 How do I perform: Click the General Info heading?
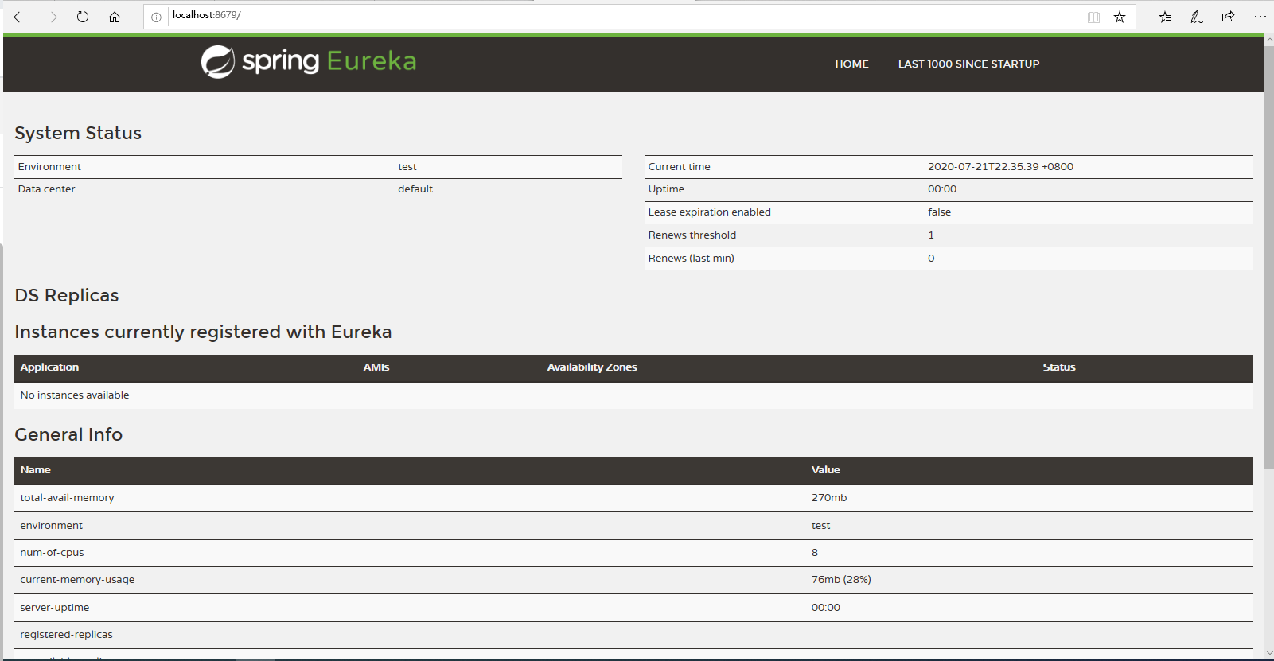[x=68, y=434]
